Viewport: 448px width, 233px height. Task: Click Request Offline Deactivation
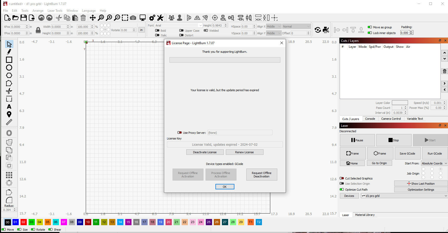point(261,175)
